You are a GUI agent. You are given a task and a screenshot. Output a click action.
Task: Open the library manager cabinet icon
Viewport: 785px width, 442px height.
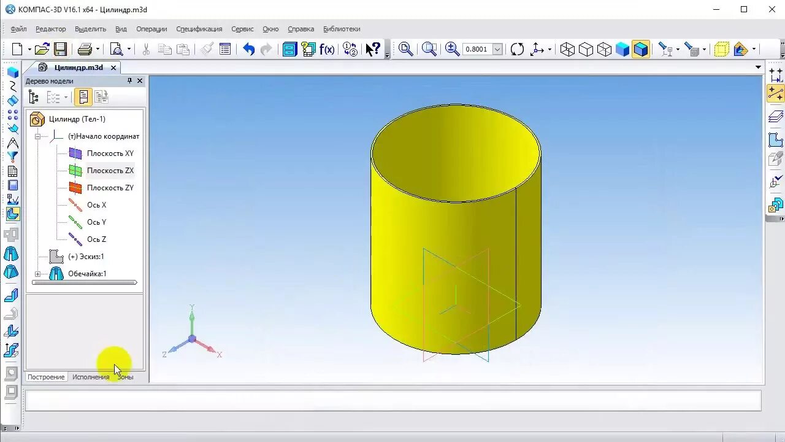(289, 50)
